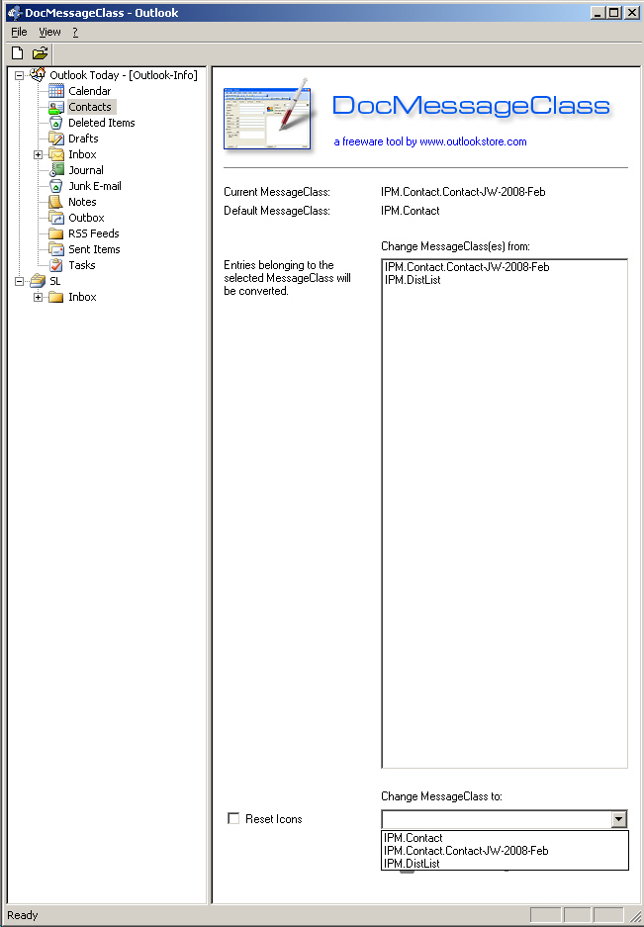Viewport: 644px width, 927px height.
Task: Click the Change MessageClass to dropdown arrow
Action: [618, 819]
